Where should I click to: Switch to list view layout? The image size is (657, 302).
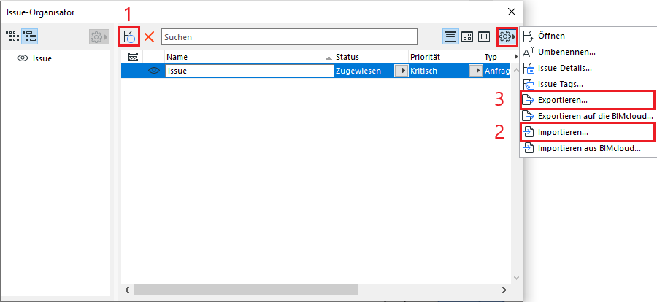click(x=451, y=36)
